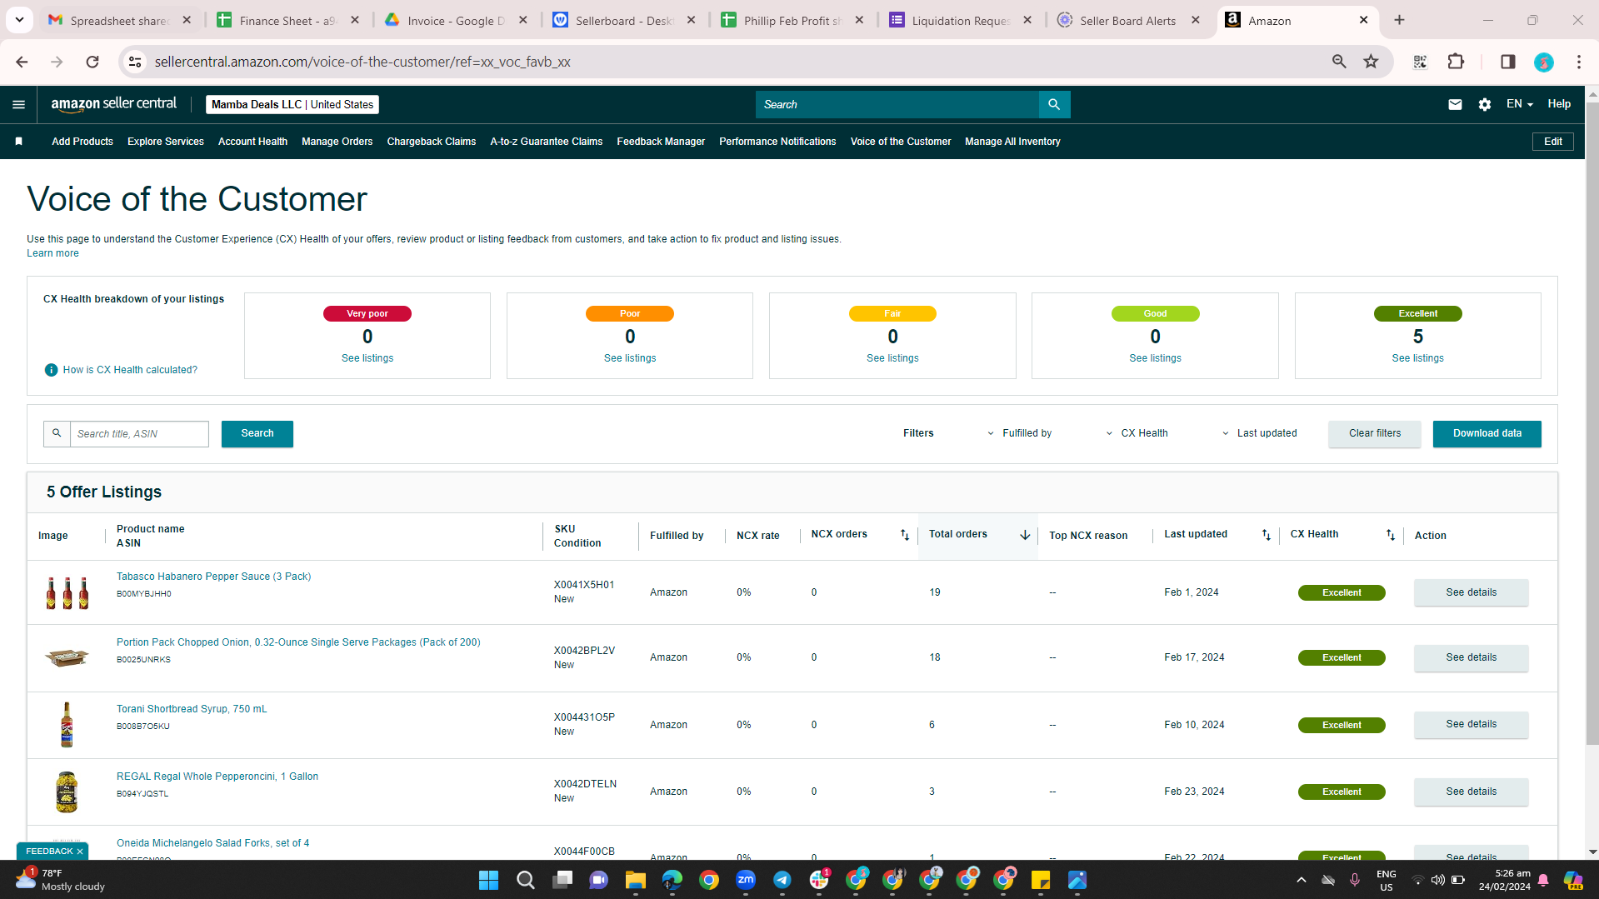Click the info icon beside CX Health calculated
Image resolution: width=1599 pixels, height=899 pixels.
[51, 370]
